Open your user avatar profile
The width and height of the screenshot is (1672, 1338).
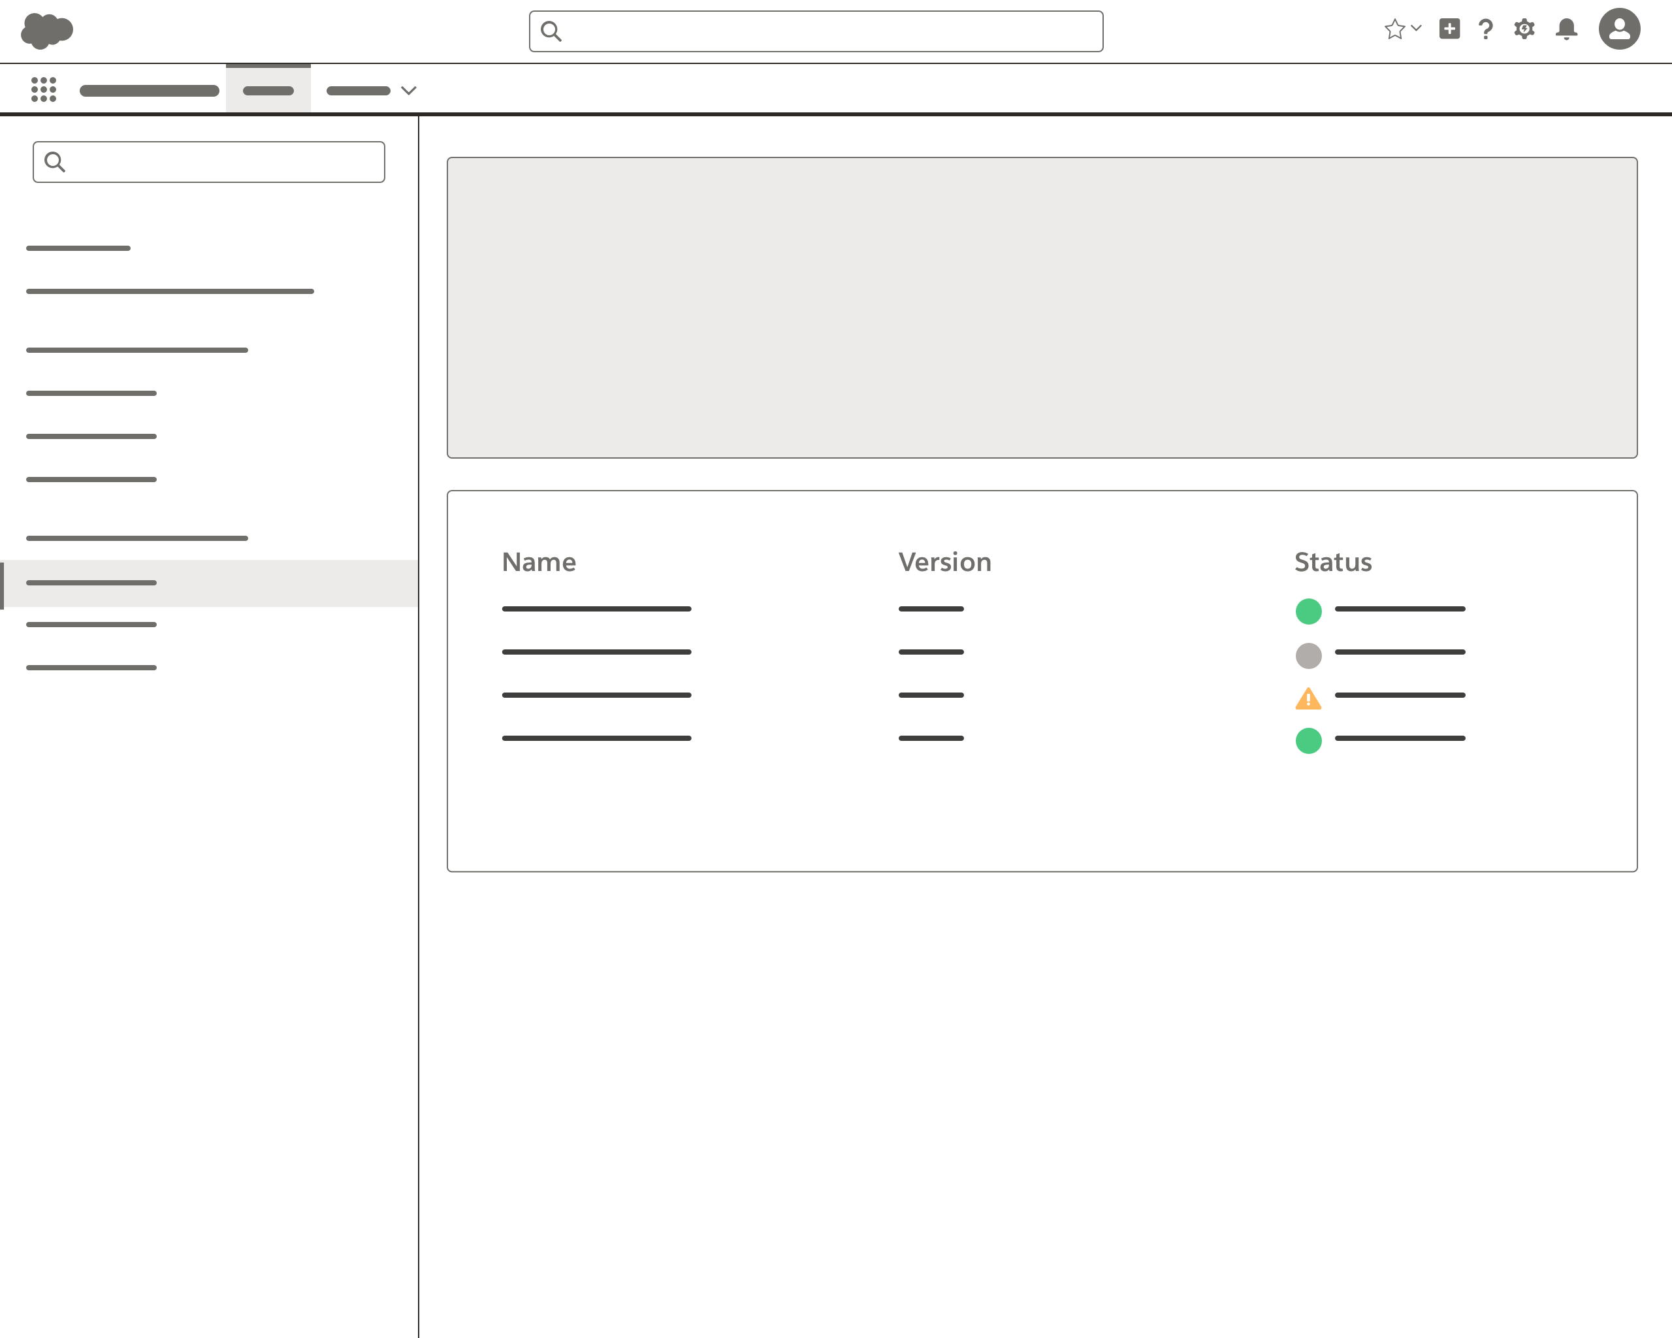point(1620,29)
